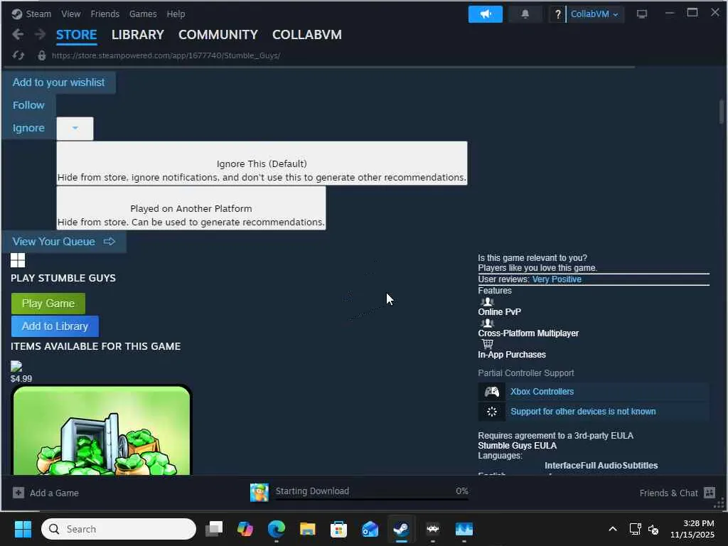
Task: Open Task View in the taskbar
Action: [214, 529]
